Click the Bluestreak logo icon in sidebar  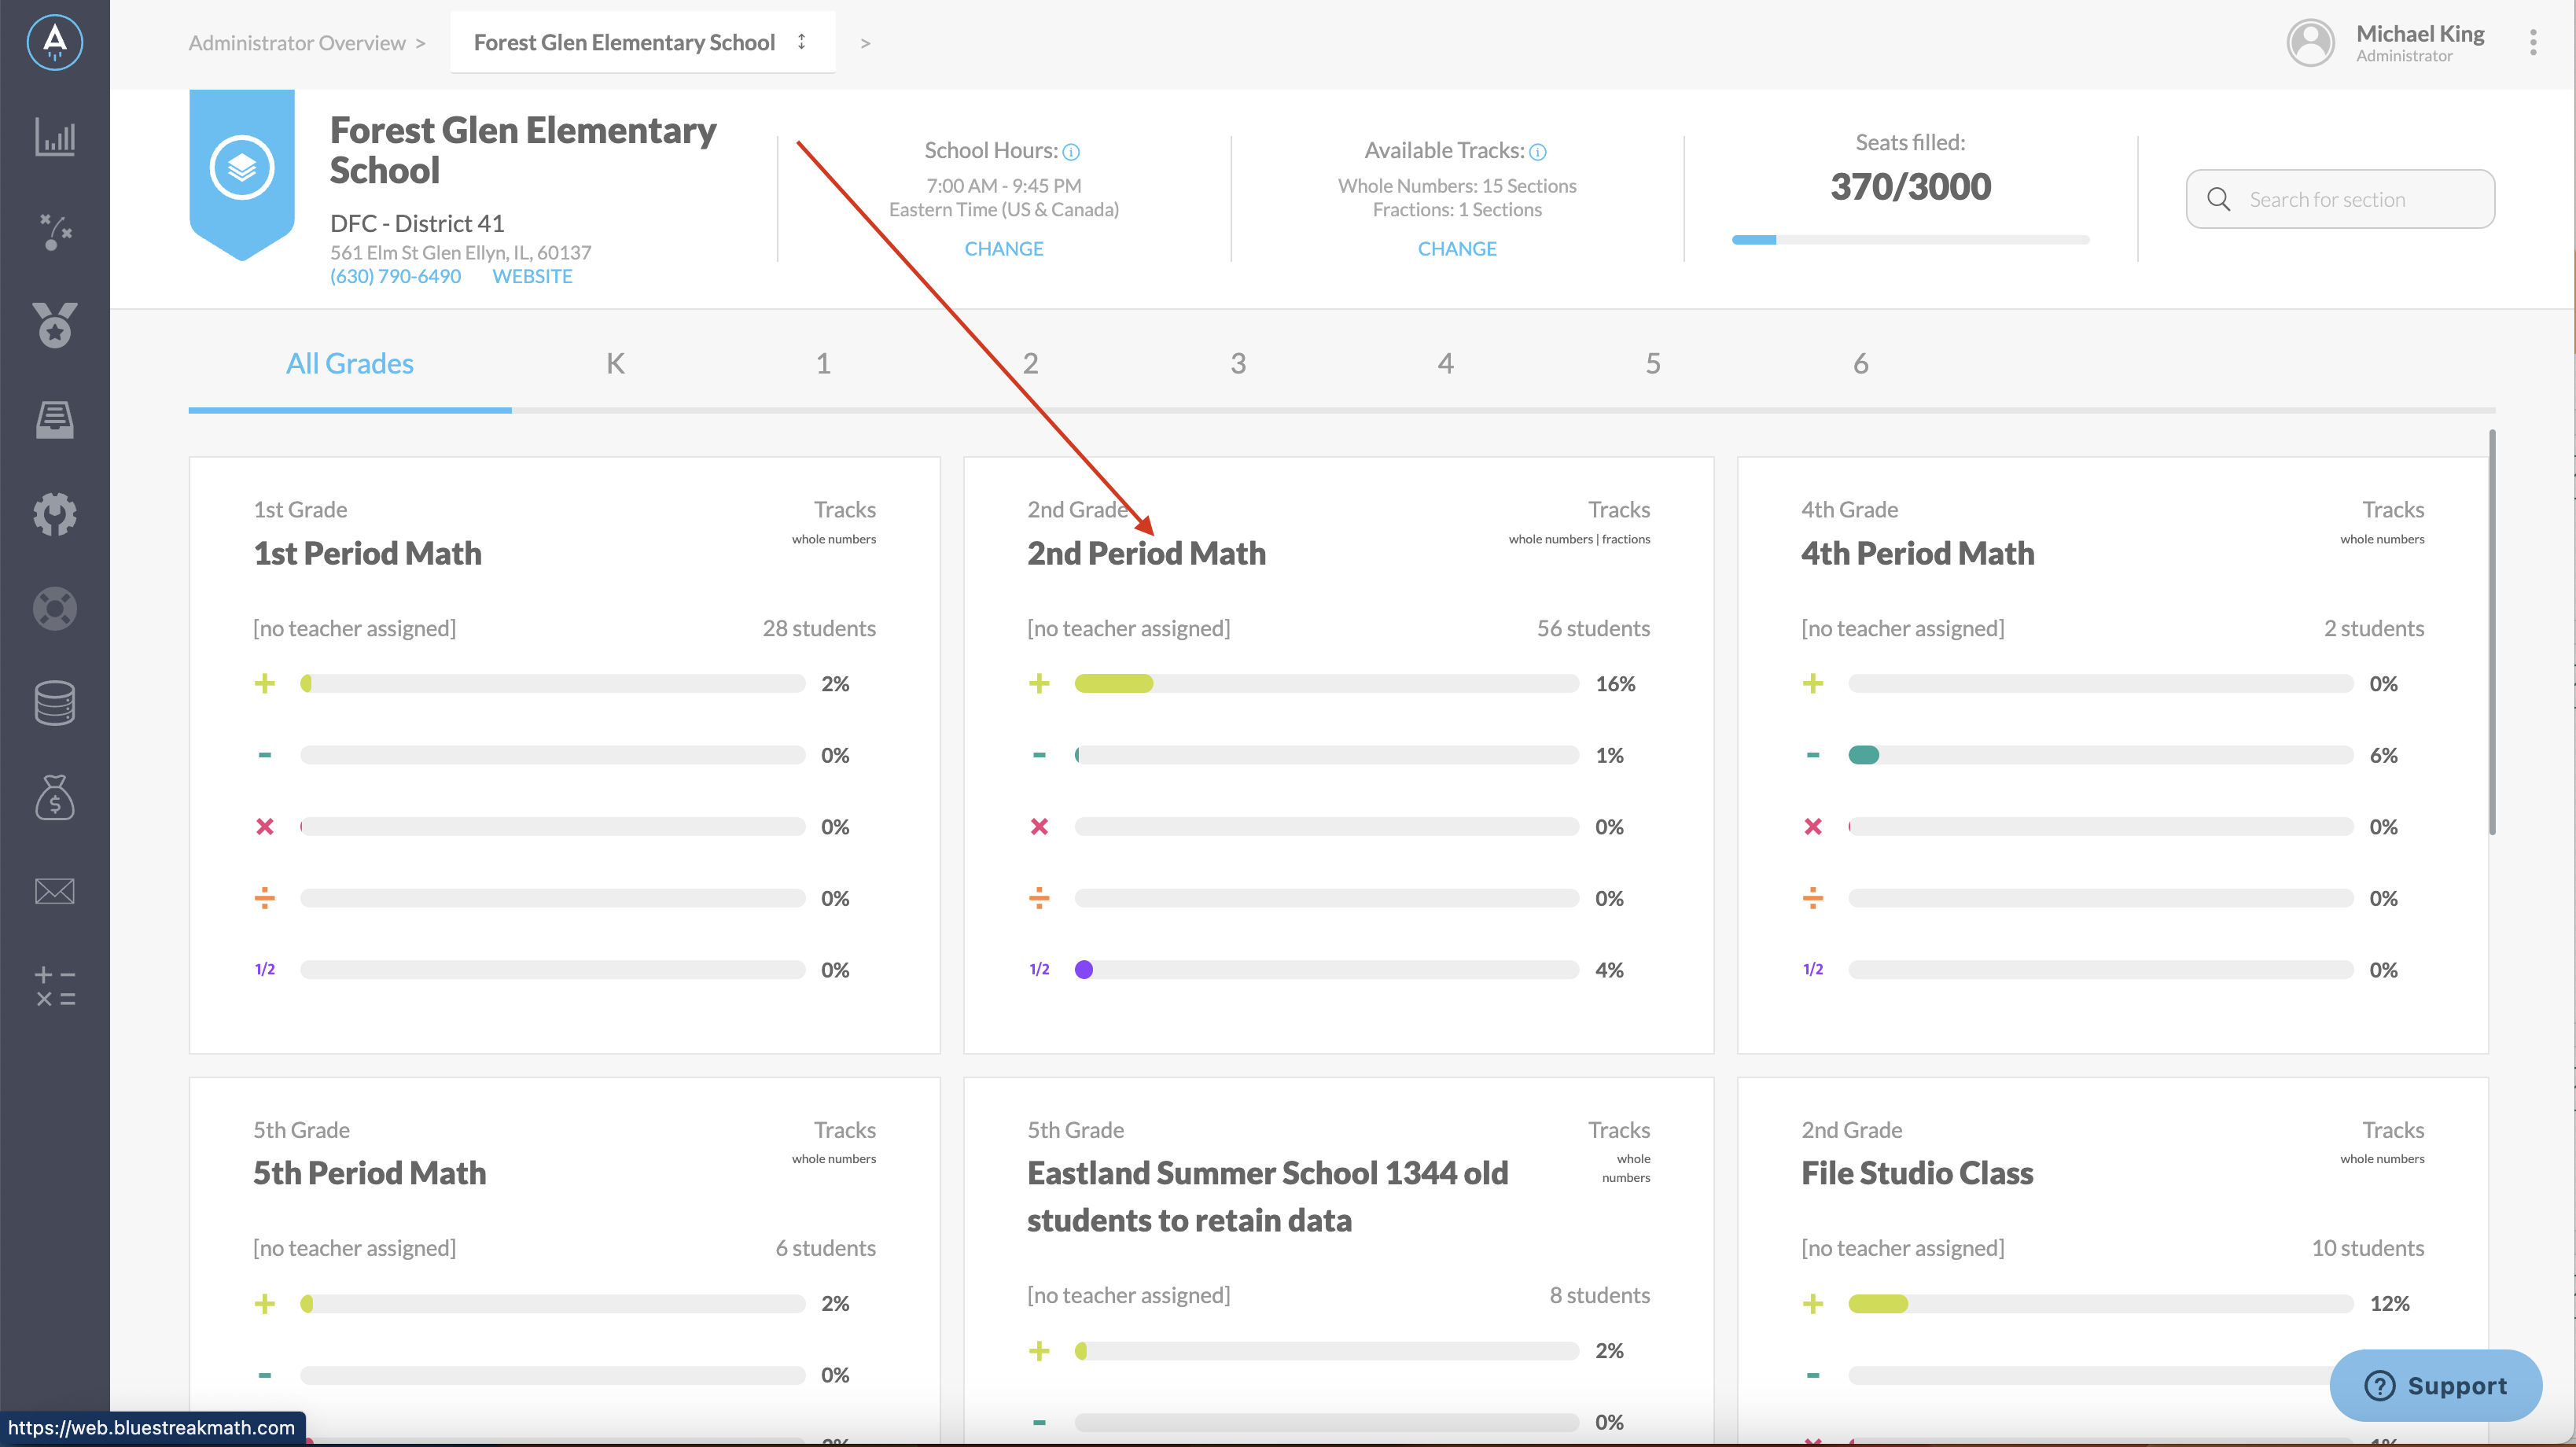(55, 42)
